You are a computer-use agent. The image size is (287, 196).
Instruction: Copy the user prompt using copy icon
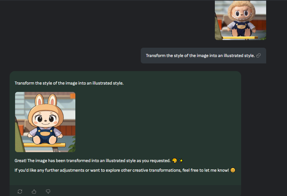pos(258,56)
